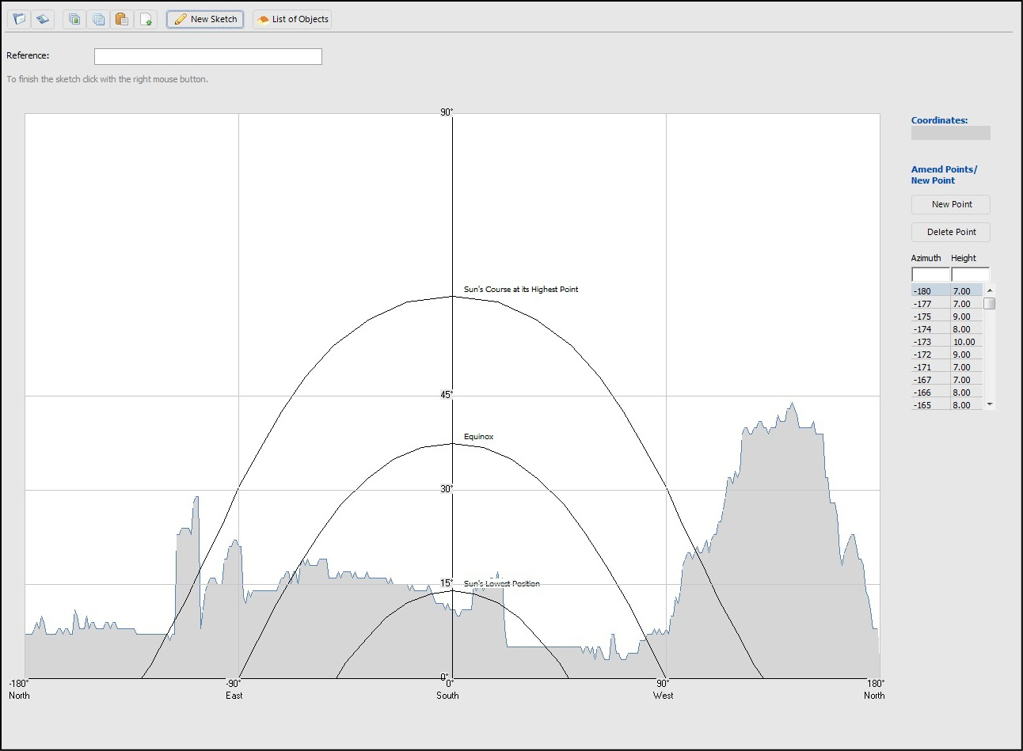
Task: Start a New Sketch
Action: 205,19
